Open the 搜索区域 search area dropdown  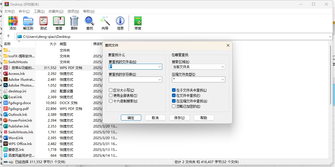pyautogui.click(x=223, y=67)
